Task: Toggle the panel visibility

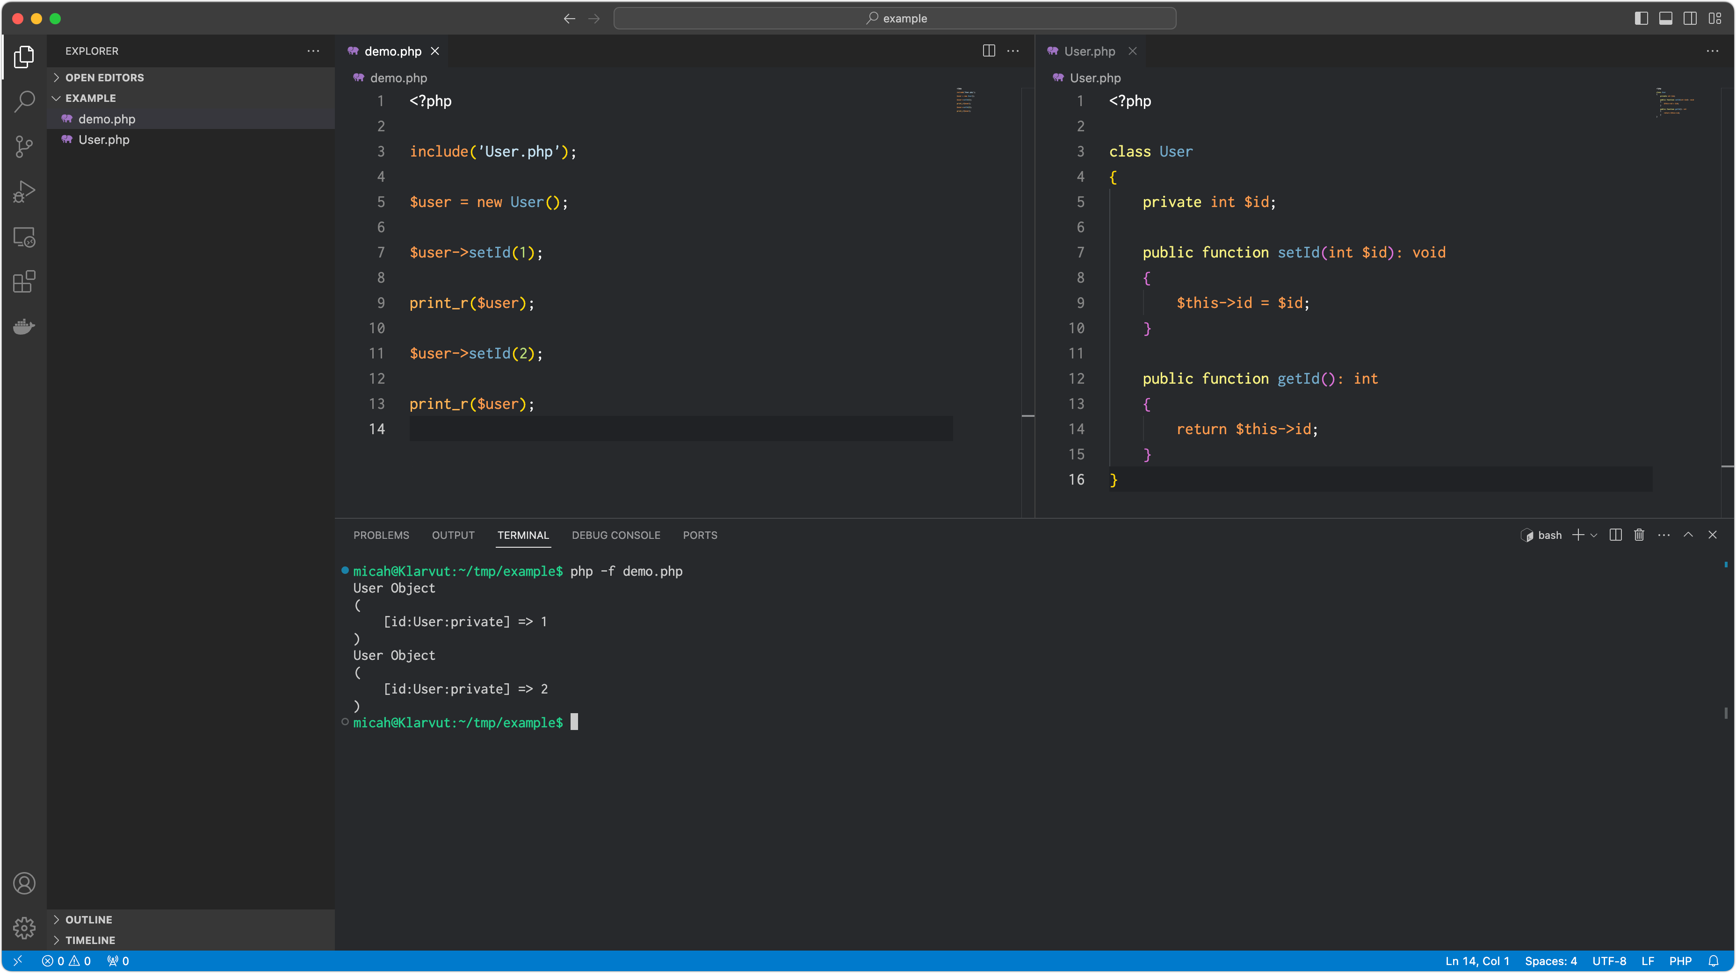Action: tap(1665, 18)
